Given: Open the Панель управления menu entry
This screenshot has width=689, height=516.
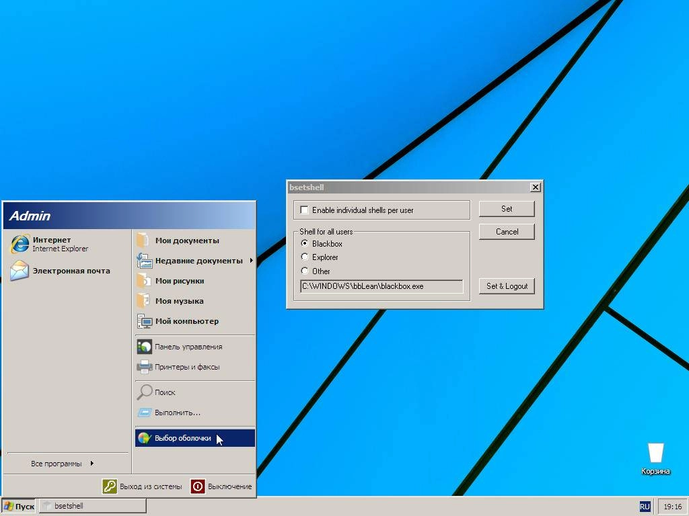Looking at the screenshot, I should point(195,347).
